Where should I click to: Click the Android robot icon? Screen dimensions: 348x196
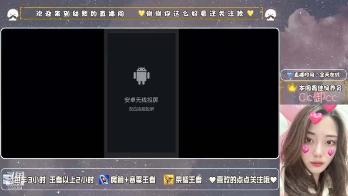[x=141, y=75]
